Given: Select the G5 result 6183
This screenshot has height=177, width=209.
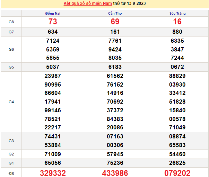Looking at the screenshot, I should pyautogui.click(x=115, y=67).
